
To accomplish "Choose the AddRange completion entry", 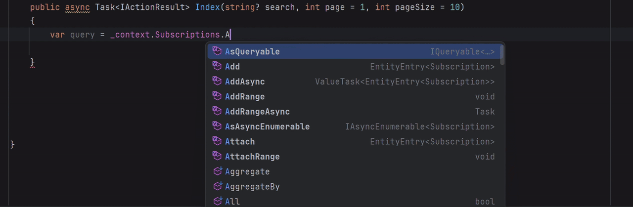I will 245,96.
